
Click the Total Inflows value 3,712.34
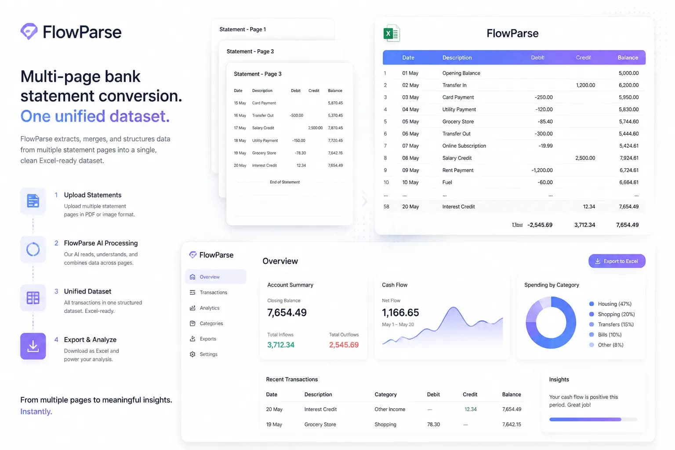point(281,345)
